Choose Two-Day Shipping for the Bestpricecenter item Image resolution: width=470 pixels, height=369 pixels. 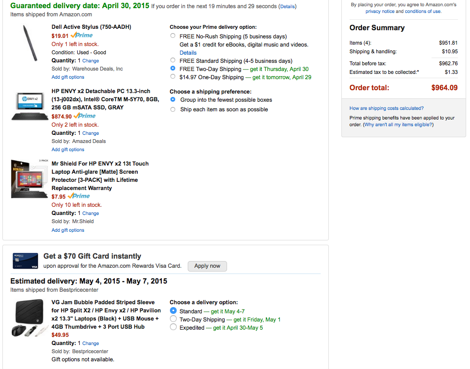tap(173, 319)
